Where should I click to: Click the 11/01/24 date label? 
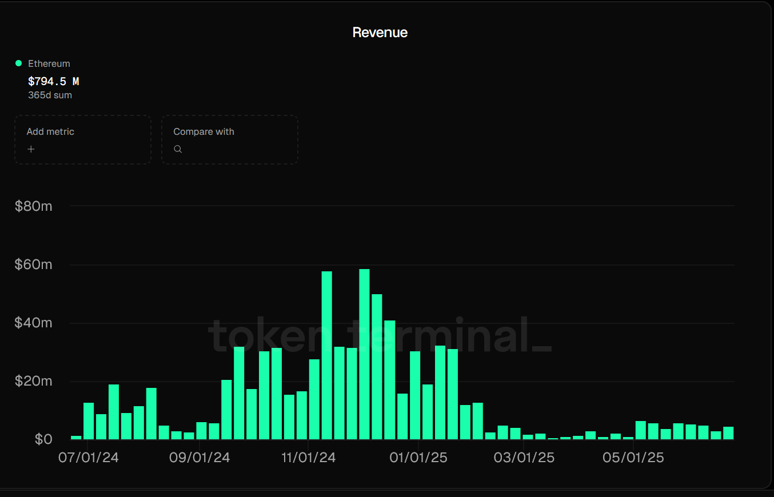pyautogui.click(x=309, y=458)
